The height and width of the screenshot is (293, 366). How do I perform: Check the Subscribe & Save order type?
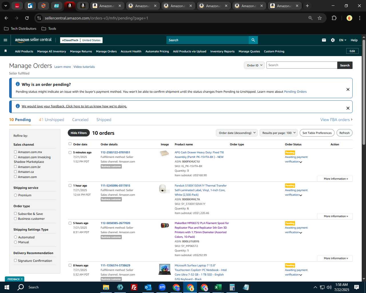pyautogui.click(x=15, y=213)
